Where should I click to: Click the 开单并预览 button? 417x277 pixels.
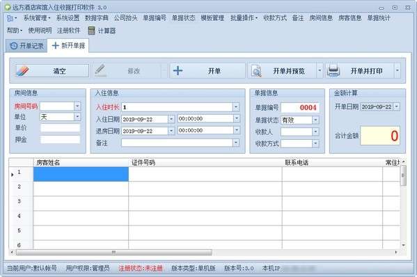[x=282, y=71]
